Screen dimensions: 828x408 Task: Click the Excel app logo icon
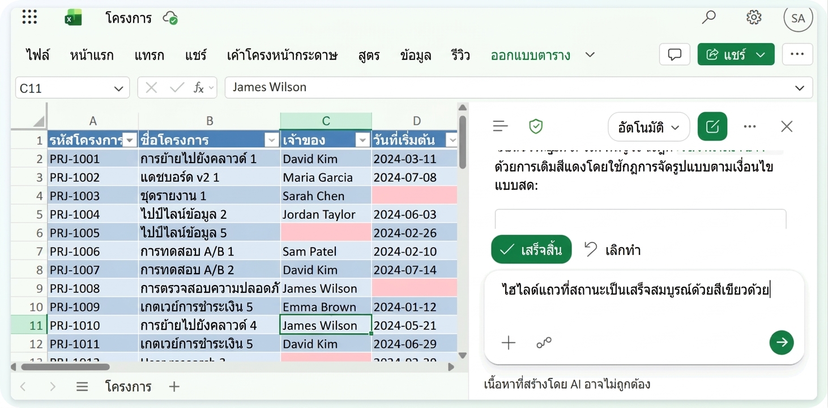click(x=73, y=18)
